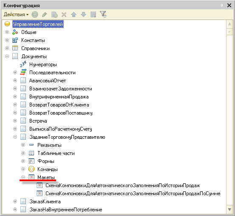Expand the Справочники node
Image resolution: width=235 pixels, height=216 pixels.
tap(7, 48)
